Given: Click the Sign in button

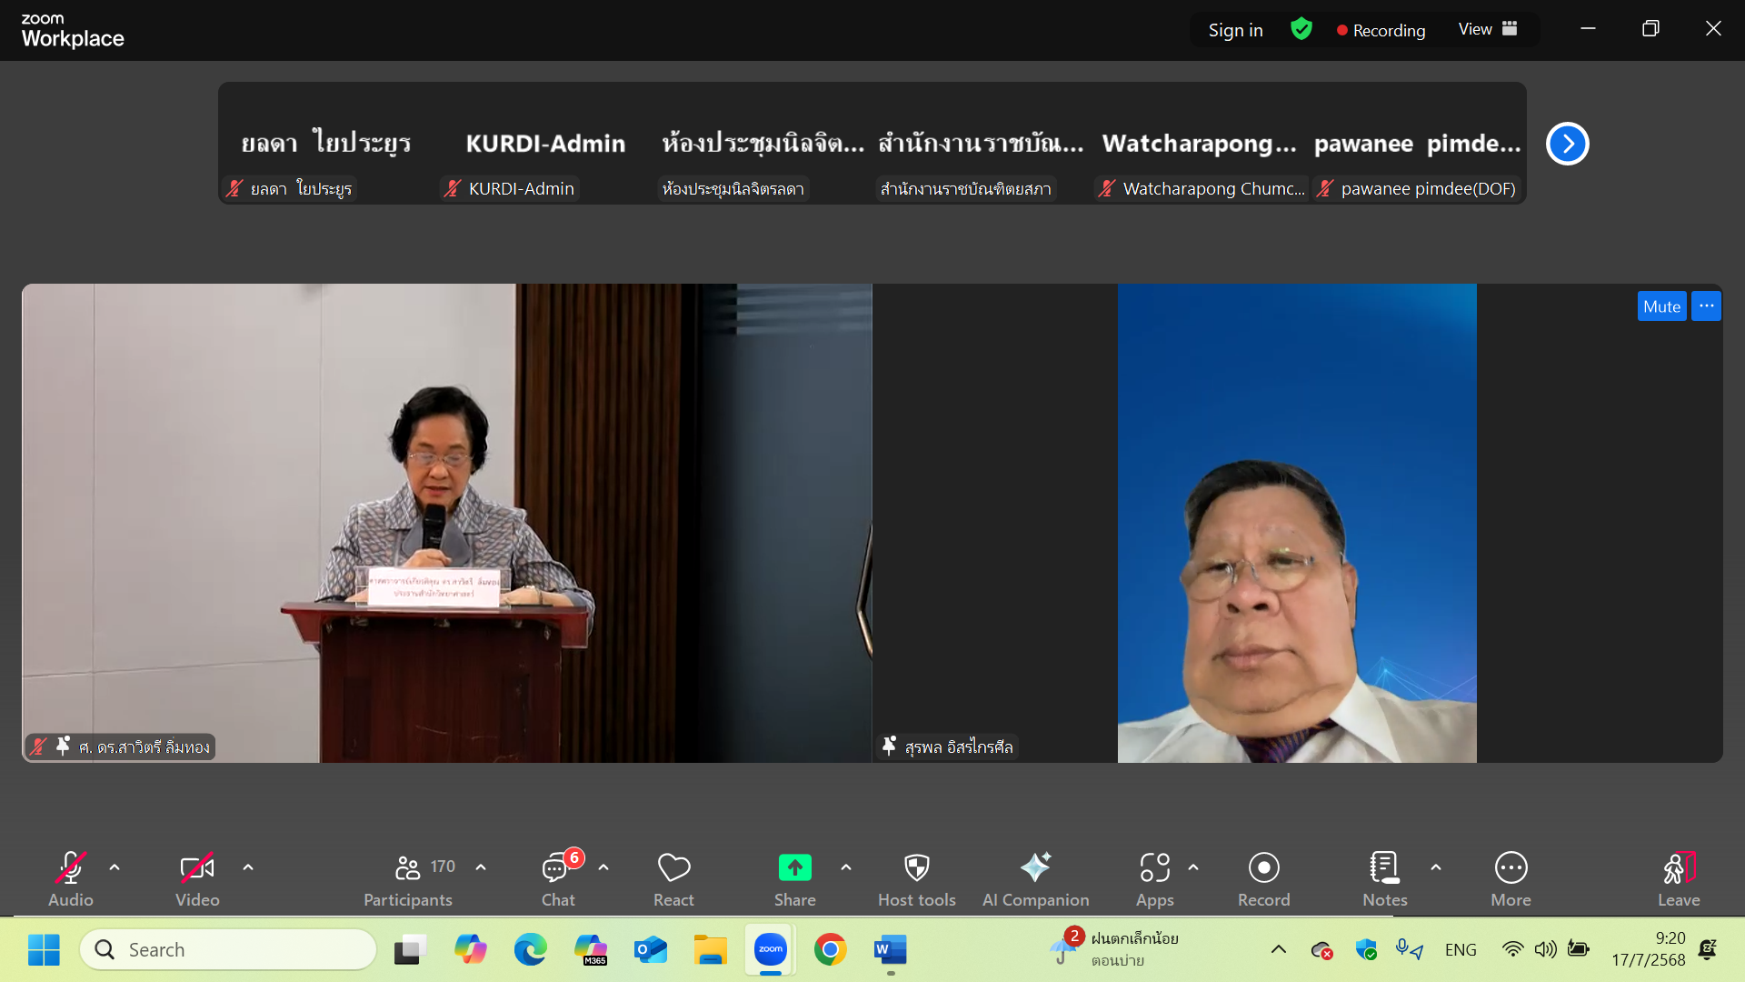Looking at the screenshot, I should pyautogui.click(x=1235, y=30).
